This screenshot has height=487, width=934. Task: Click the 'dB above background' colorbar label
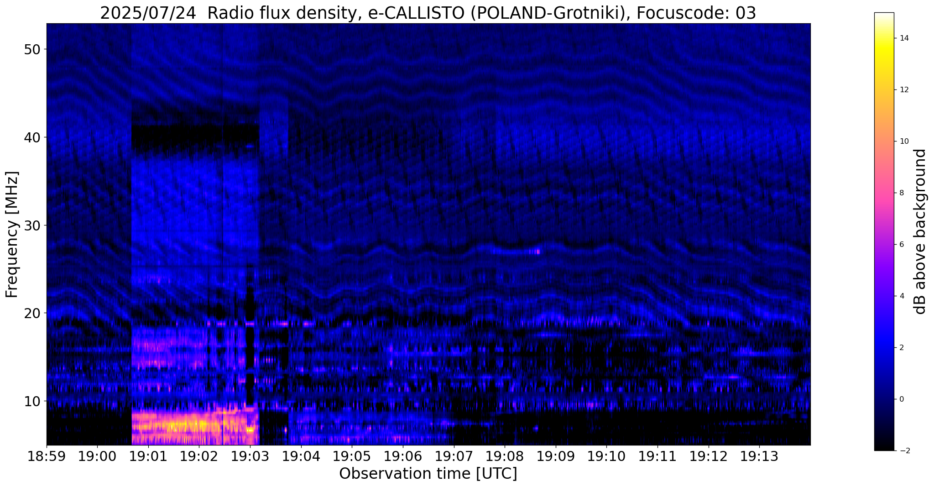[x=921, y=232]
